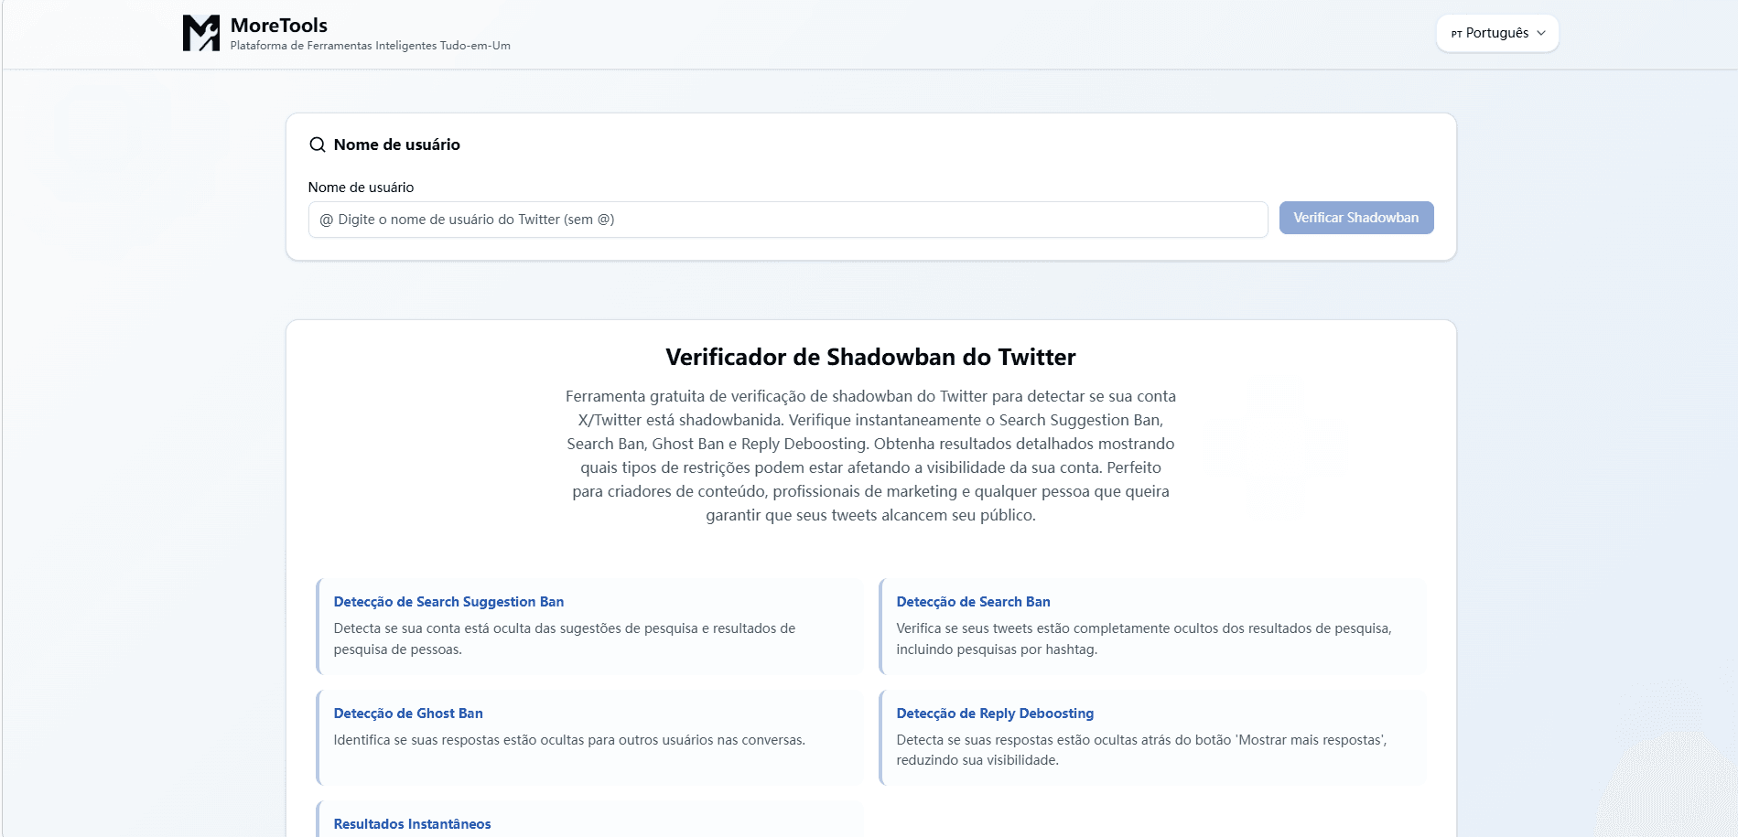Viewport: 1738px width, 837px height.
Task: Click the MoreTools brand name text
Action: click(278, 26)
